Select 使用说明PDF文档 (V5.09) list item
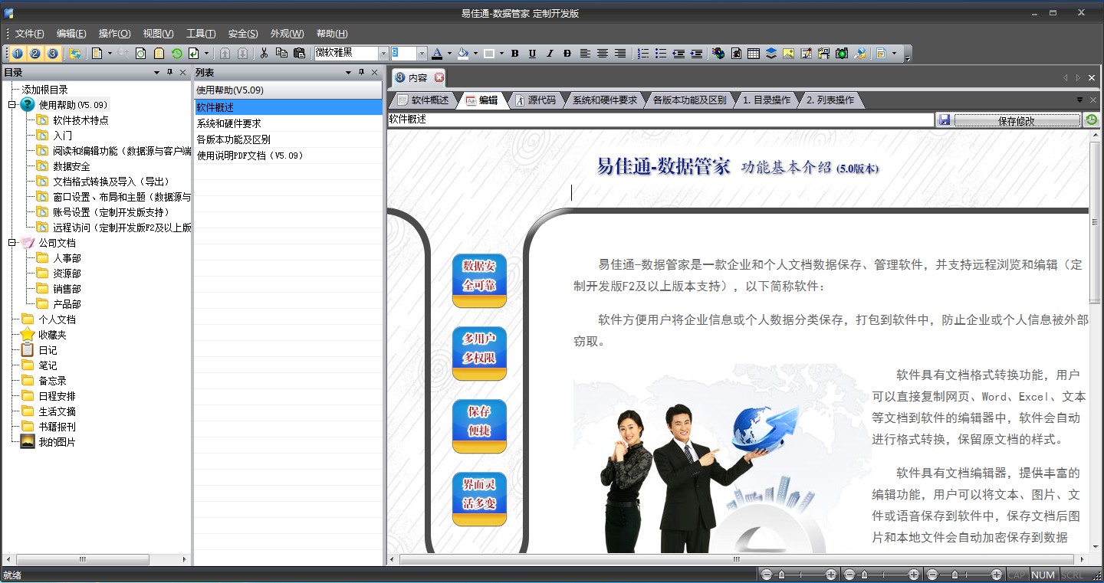 pos(287,156)
